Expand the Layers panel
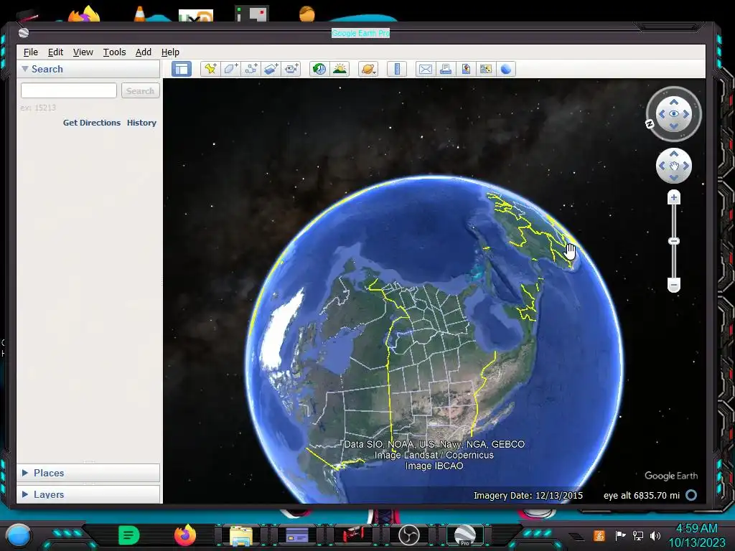The height and width of the screenshot is (551, 735). [x=25, y=494]
